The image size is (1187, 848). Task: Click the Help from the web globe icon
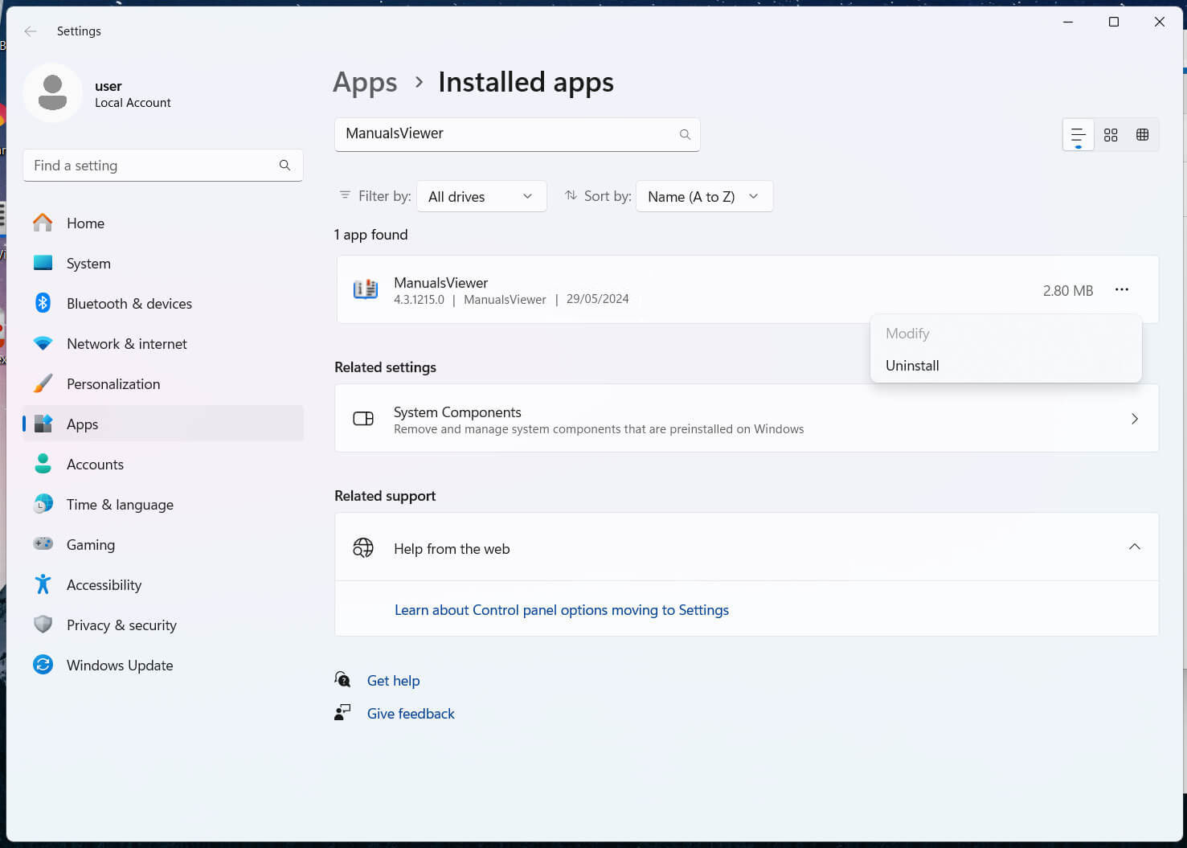tap(363, 547)
